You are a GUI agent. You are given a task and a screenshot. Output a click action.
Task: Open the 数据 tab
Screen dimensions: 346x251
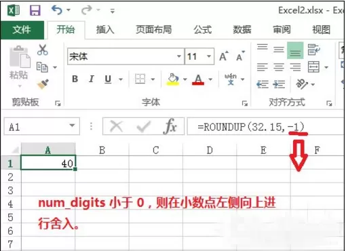tap(242, 30)
